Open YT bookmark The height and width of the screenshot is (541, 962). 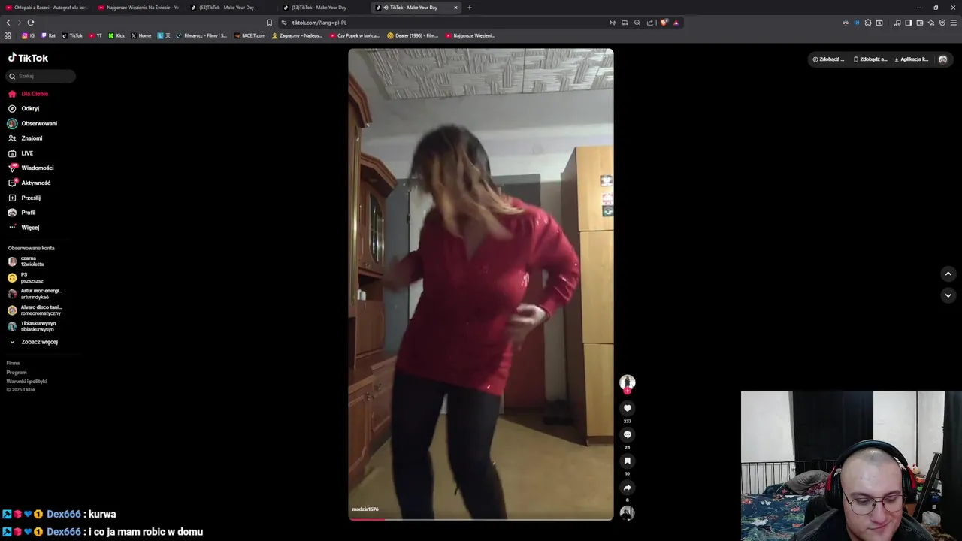coord(95,35)
